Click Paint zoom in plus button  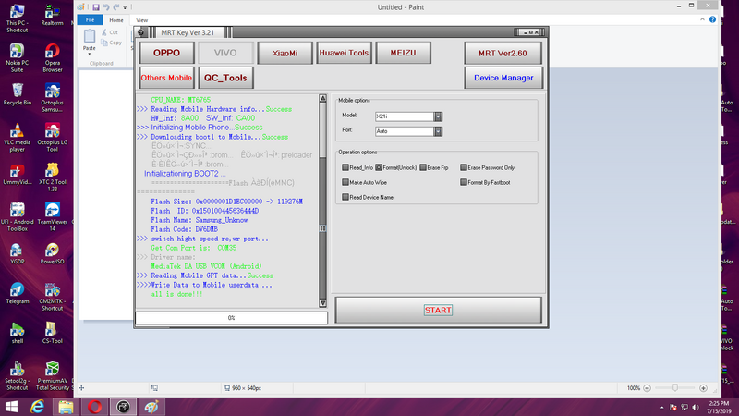pos(703,388)
